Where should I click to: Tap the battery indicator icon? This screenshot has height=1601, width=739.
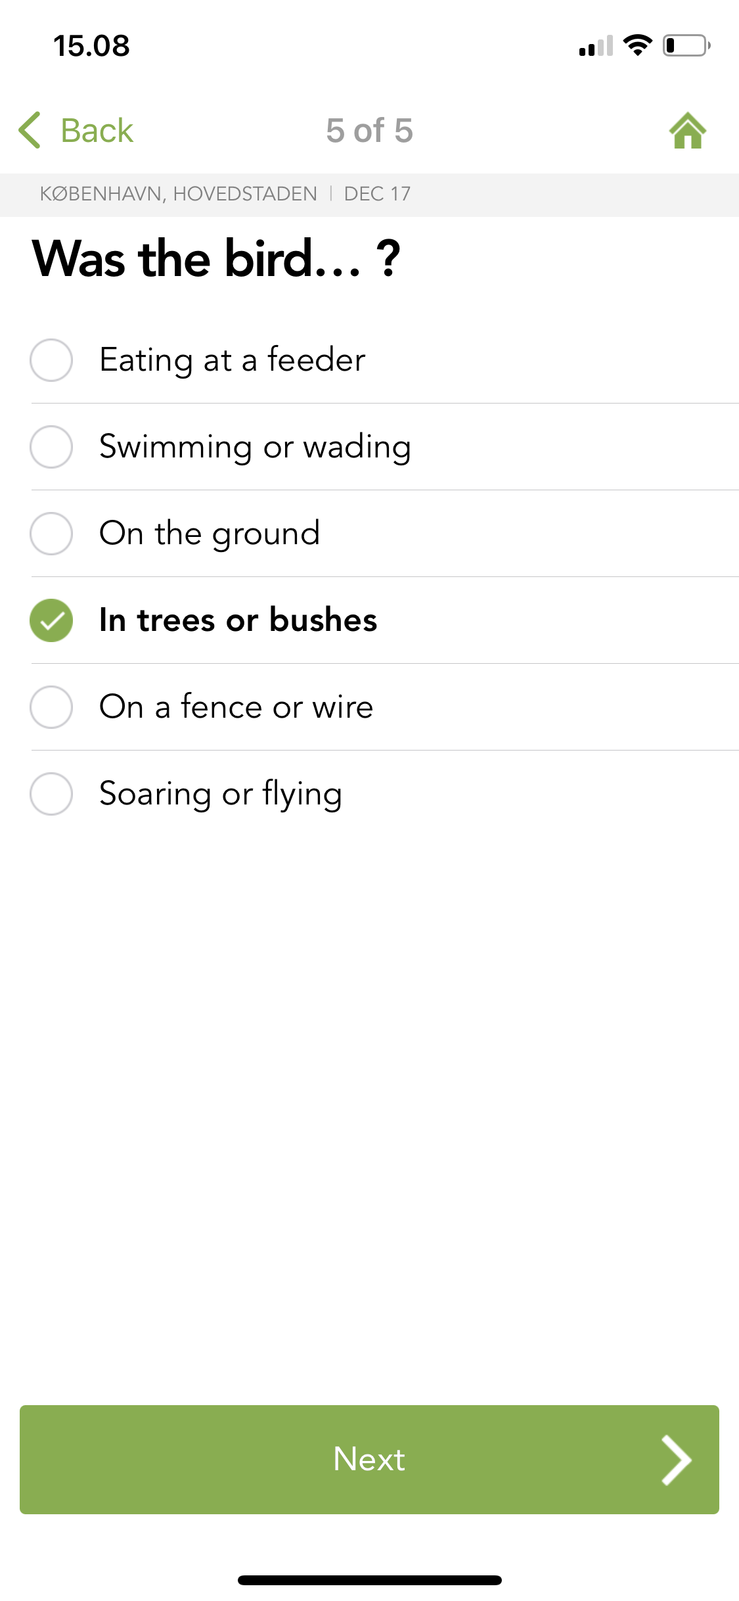pos(686,45)
